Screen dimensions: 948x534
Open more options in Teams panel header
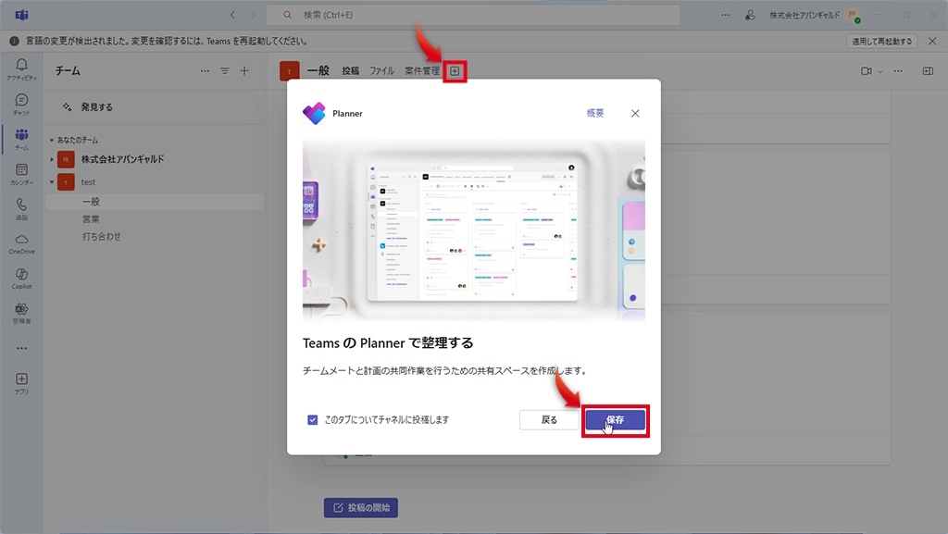click(x=205, y=71)
